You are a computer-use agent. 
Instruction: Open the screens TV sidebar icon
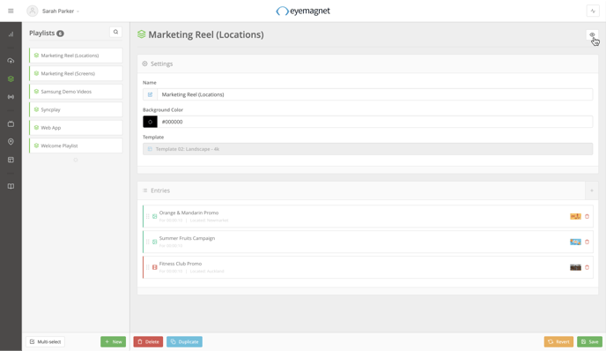click(11, 123)
